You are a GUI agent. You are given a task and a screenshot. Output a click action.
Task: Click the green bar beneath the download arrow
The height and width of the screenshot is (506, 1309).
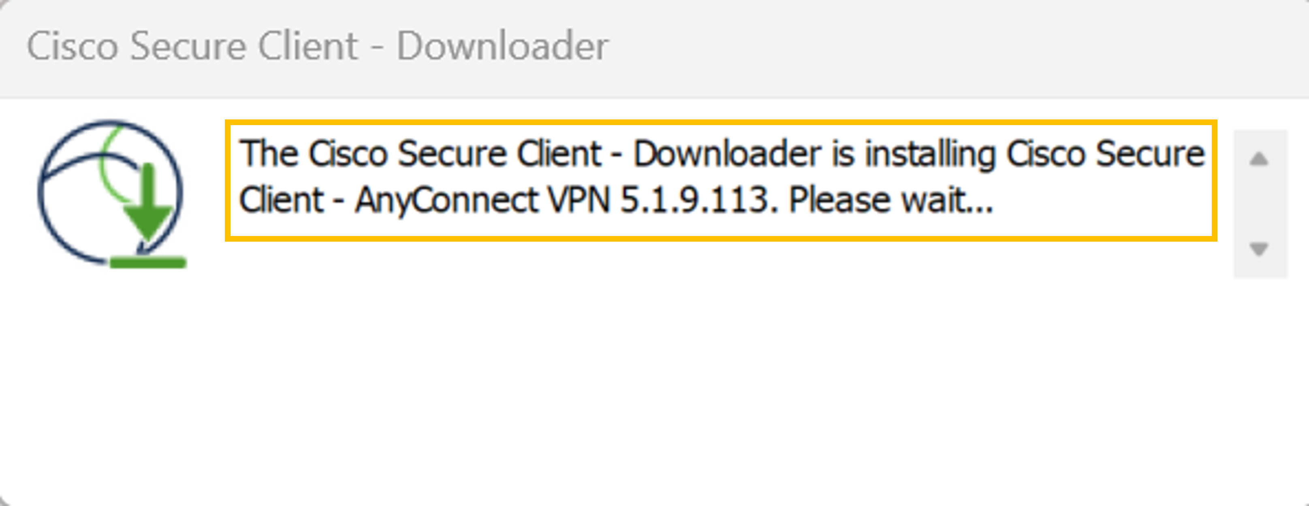[148, 262]
